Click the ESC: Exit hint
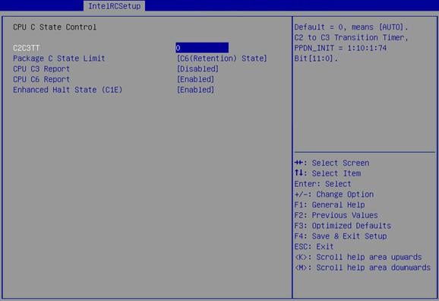 [314, 246]
